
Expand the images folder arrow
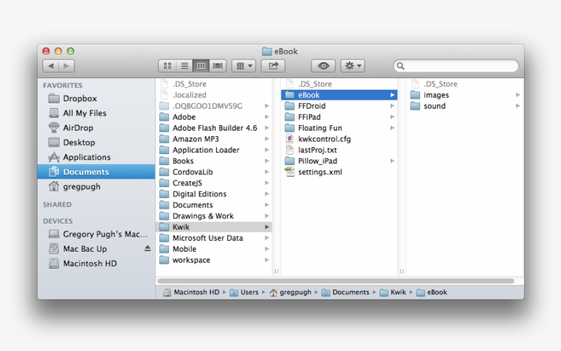coord(517,95)
